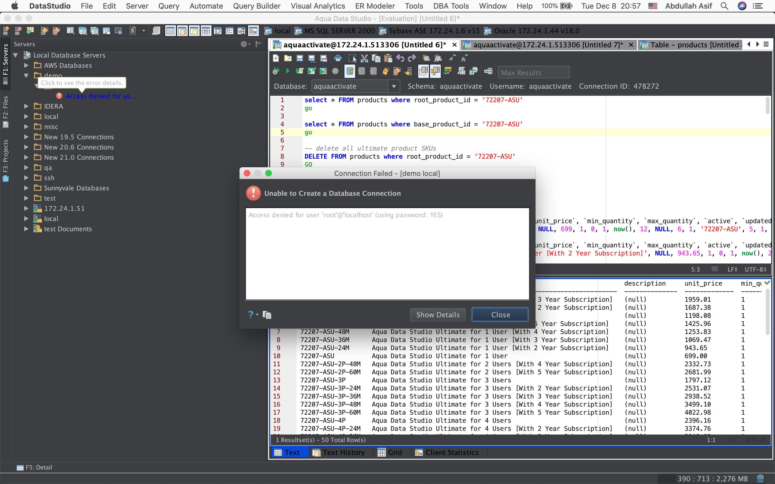Click the Cut scissors icon in editor toolbar

click(x=364, y=58)
